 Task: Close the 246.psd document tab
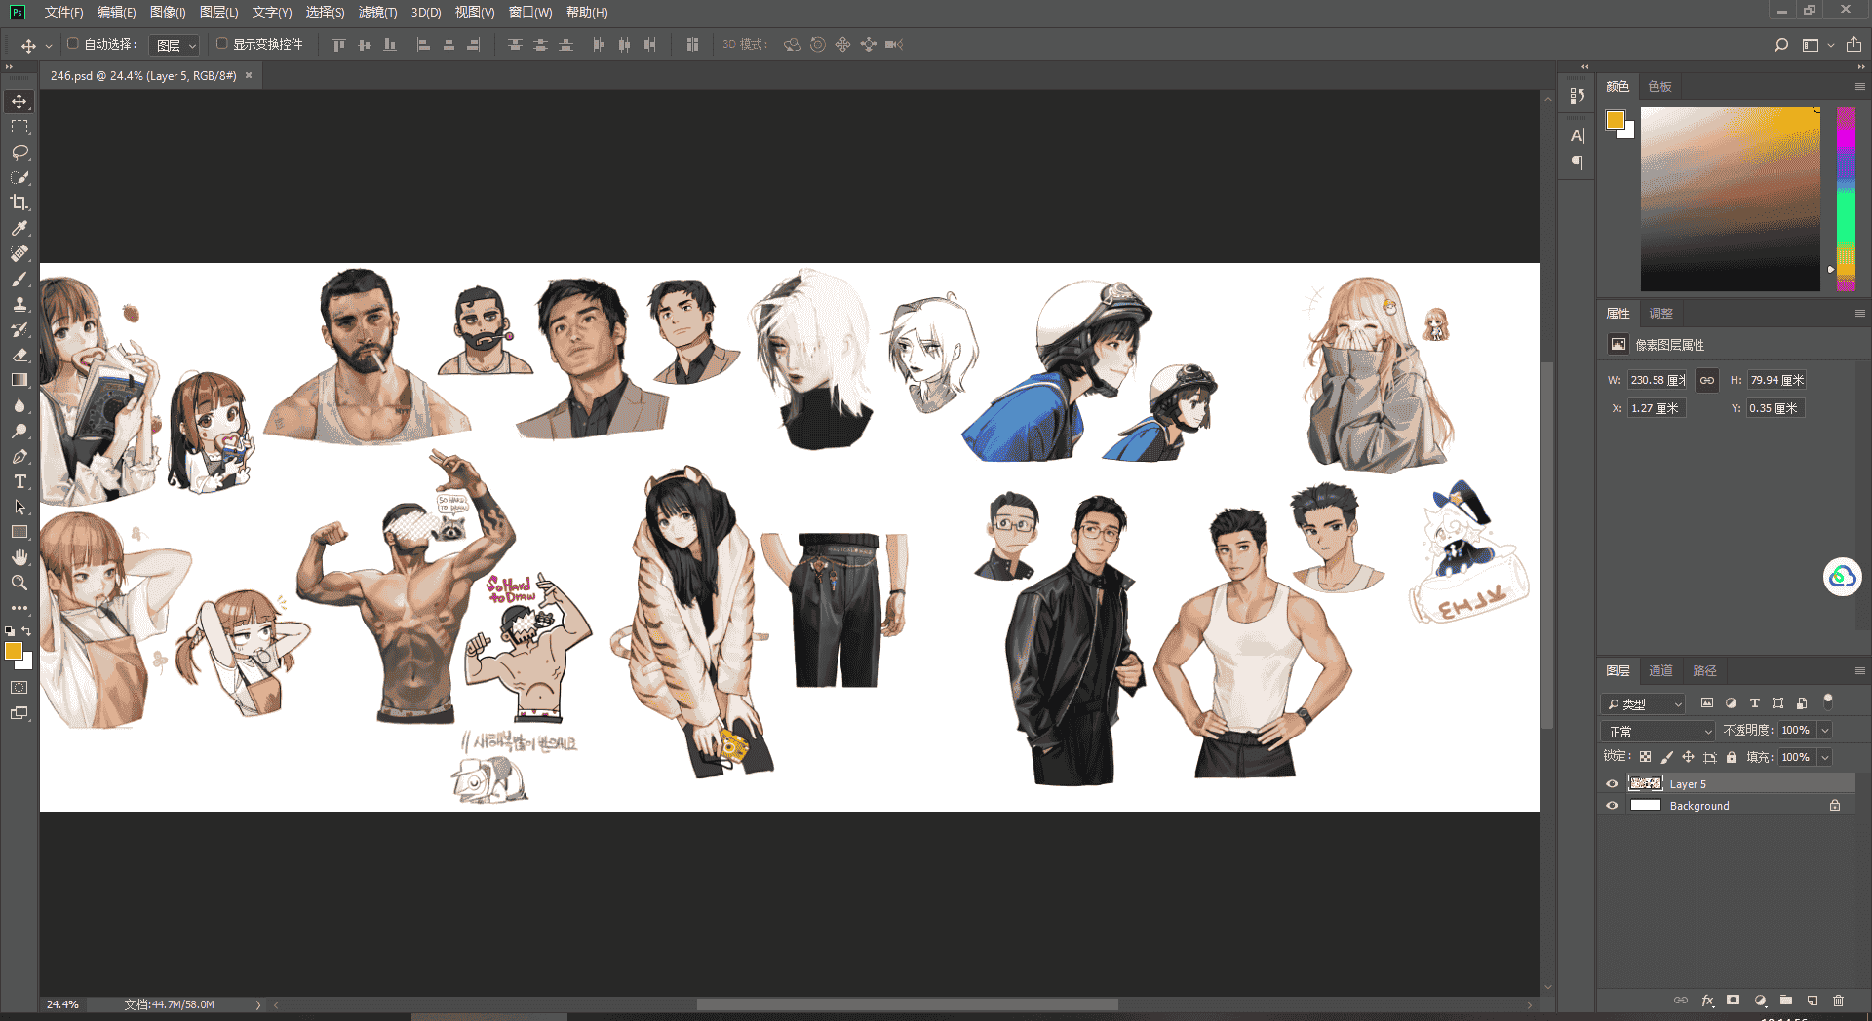[x=249, y=75]
